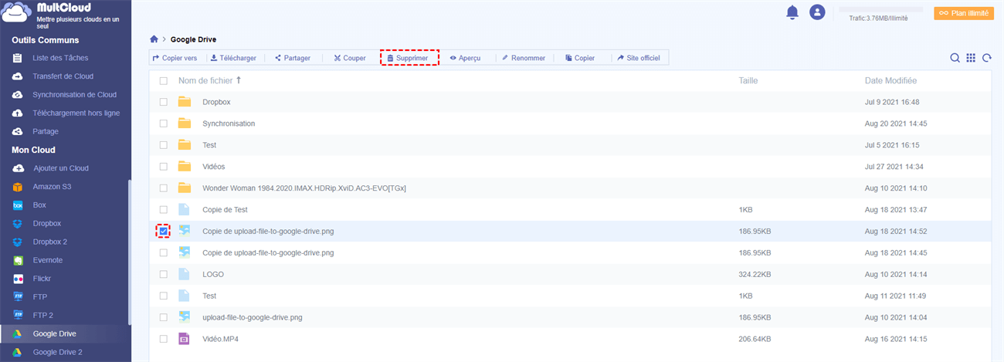Click the 324.22KB size cell
The height and width of the screenshot is (362, 1004).
(x=755, y=274)
